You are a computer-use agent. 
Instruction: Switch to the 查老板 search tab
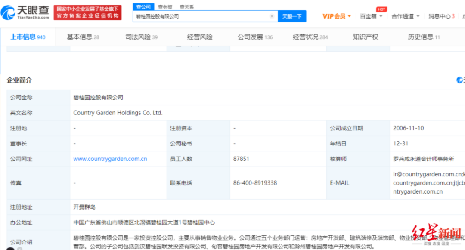pyautogui.click(x=166, y=6)
